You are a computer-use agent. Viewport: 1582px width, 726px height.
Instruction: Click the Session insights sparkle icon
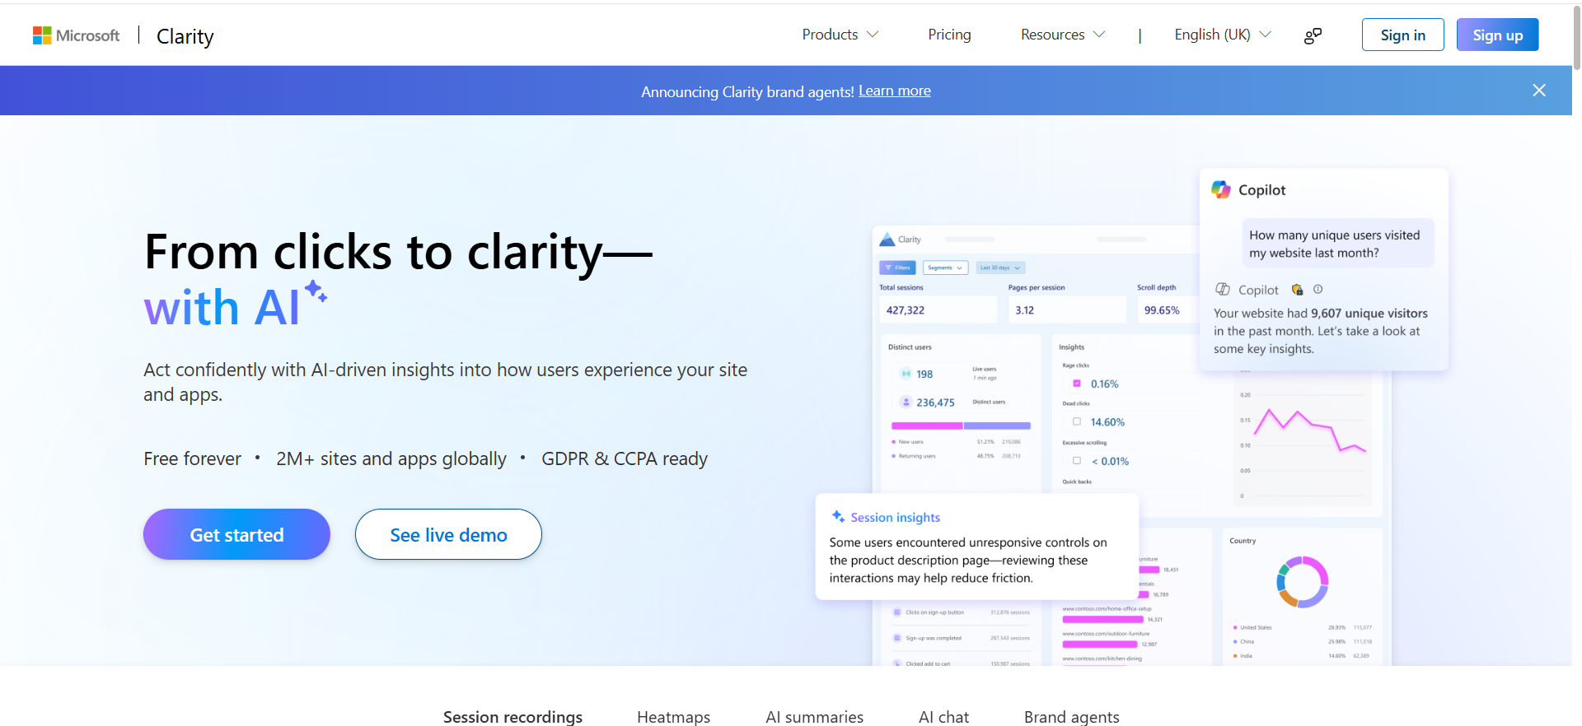tap(838, 516)
